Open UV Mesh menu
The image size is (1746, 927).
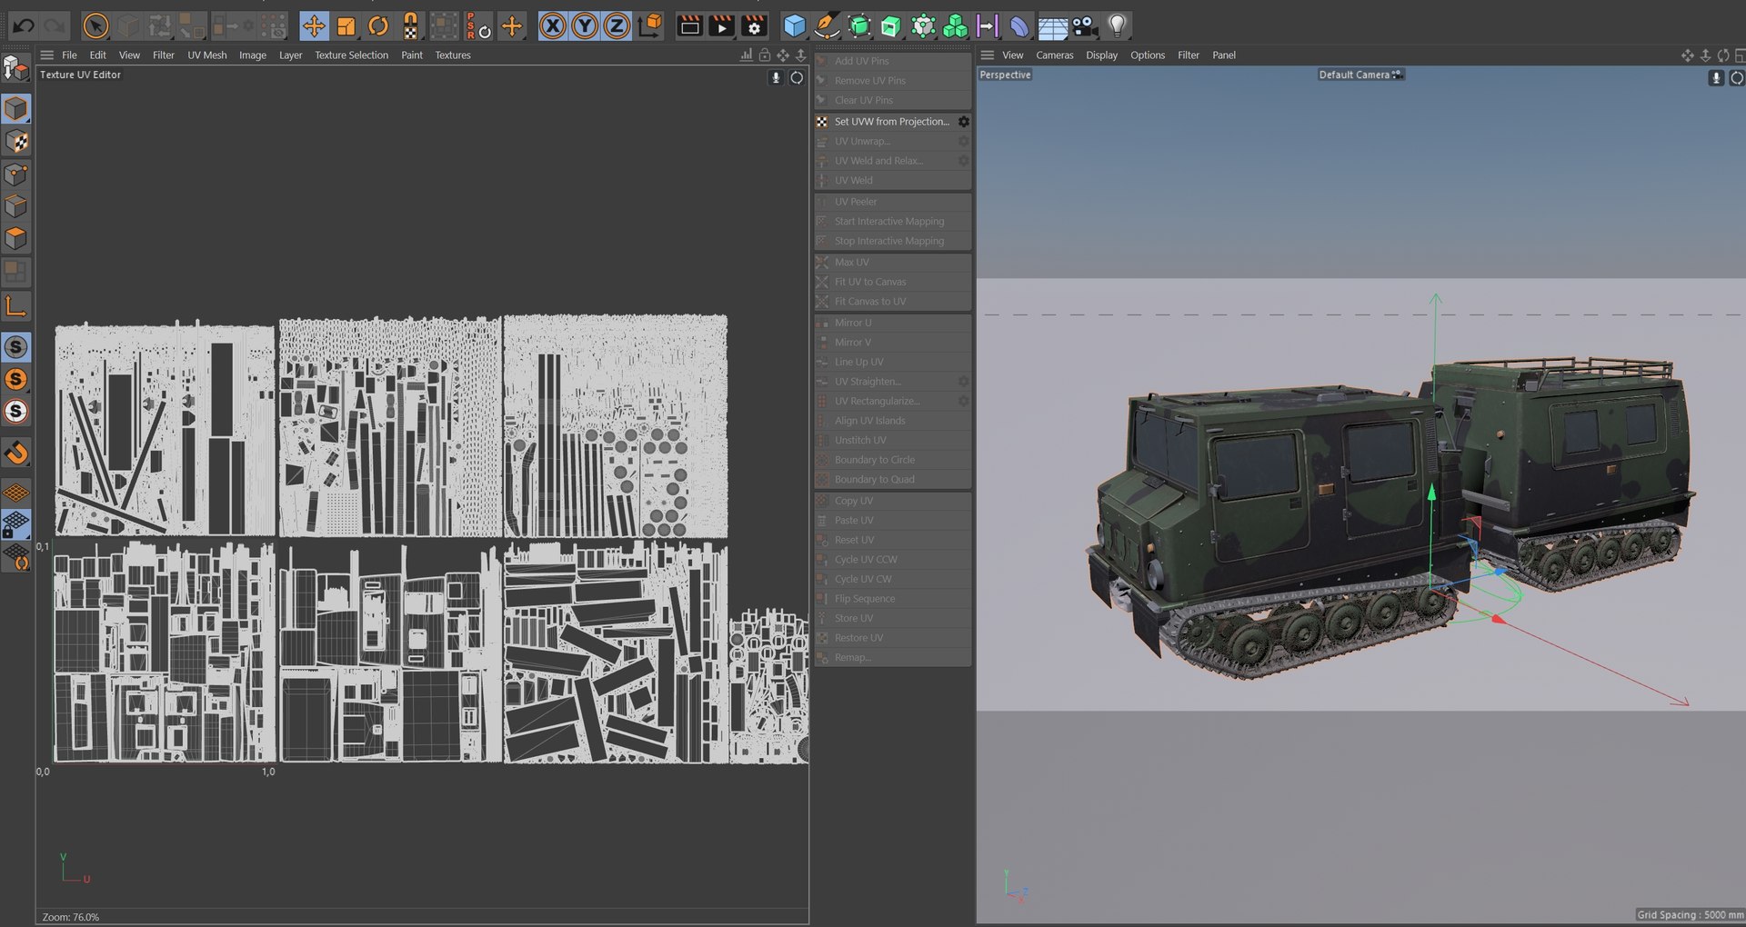pyautogui.click(x=207, y=55)
